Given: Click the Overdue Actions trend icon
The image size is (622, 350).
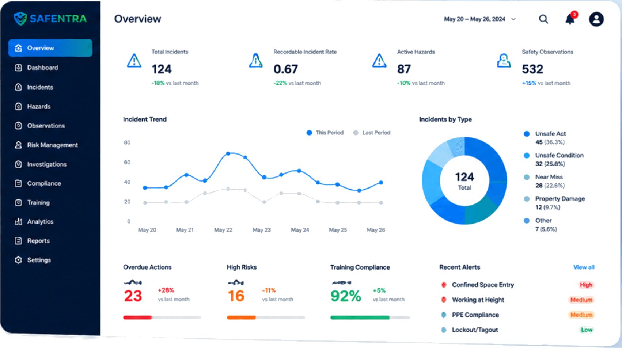Looking at the screenshot, I should point(133,282).
